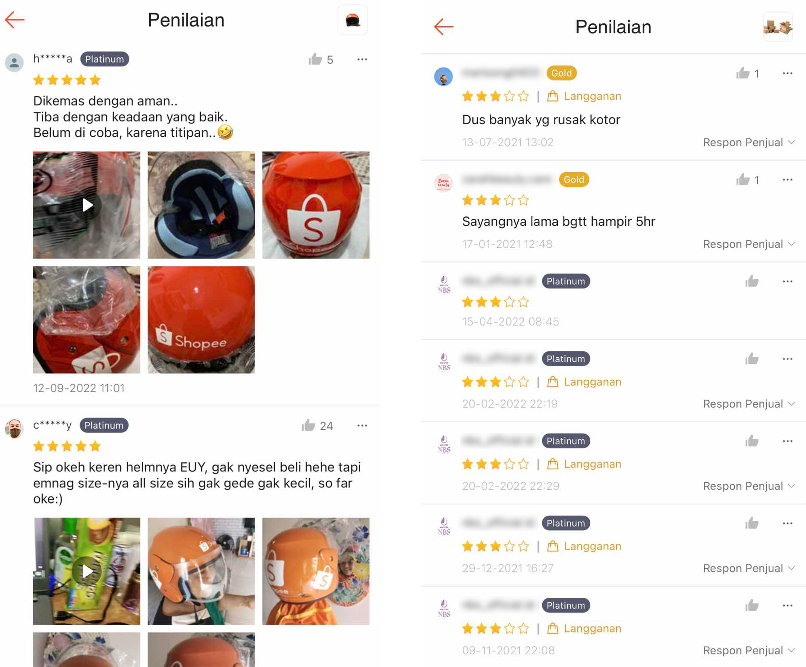
Task: Open three-dot menu on 13-07-2021 review
Action: coord(787,73)
